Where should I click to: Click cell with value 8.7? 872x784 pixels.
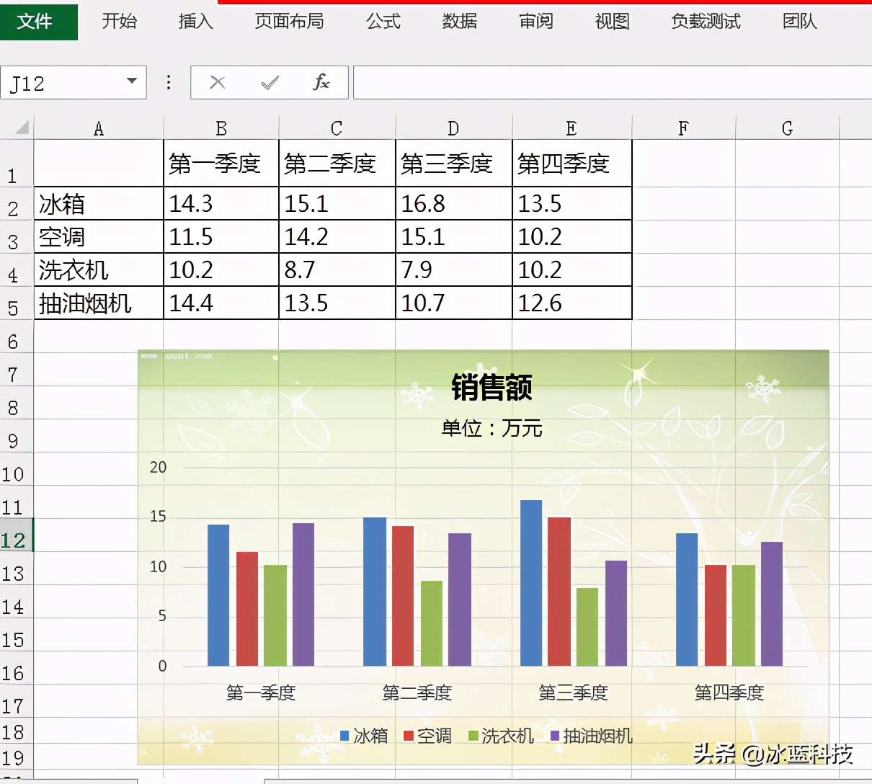(x=337, y=269)
